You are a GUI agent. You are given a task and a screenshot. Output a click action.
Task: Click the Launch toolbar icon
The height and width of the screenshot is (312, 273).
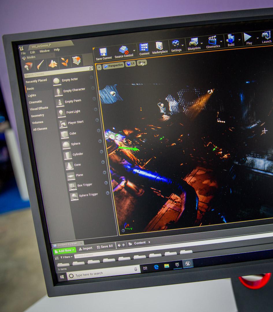click(266, 36)
